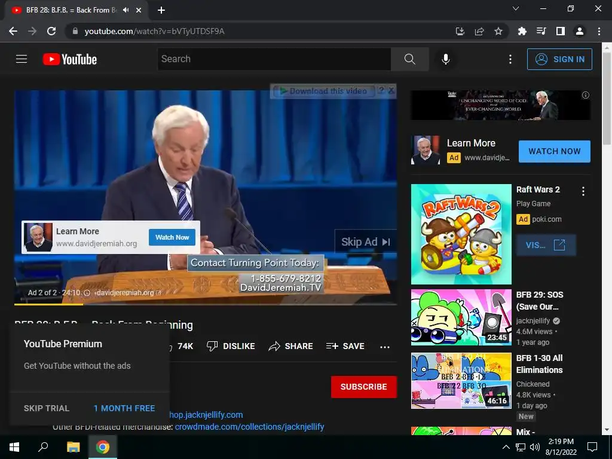Click the video ad progress bar

point(206,304)
